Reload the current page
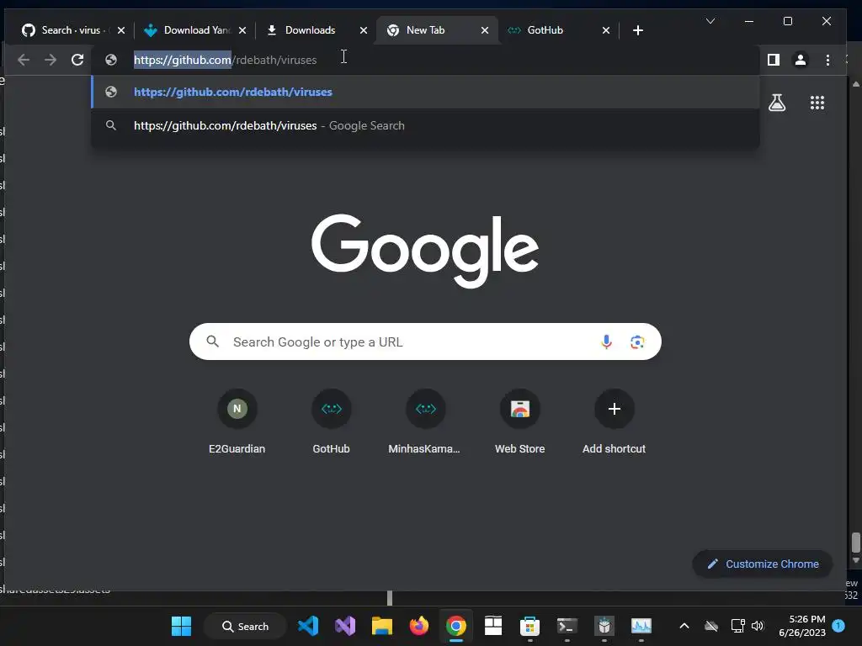862x646 pixels. [x=77, y=60]
